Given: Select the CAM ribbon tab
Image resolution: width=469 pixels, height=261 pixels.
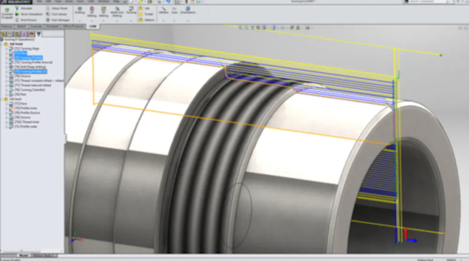Looking at the screenshot, I should click(x=93, y=26).
